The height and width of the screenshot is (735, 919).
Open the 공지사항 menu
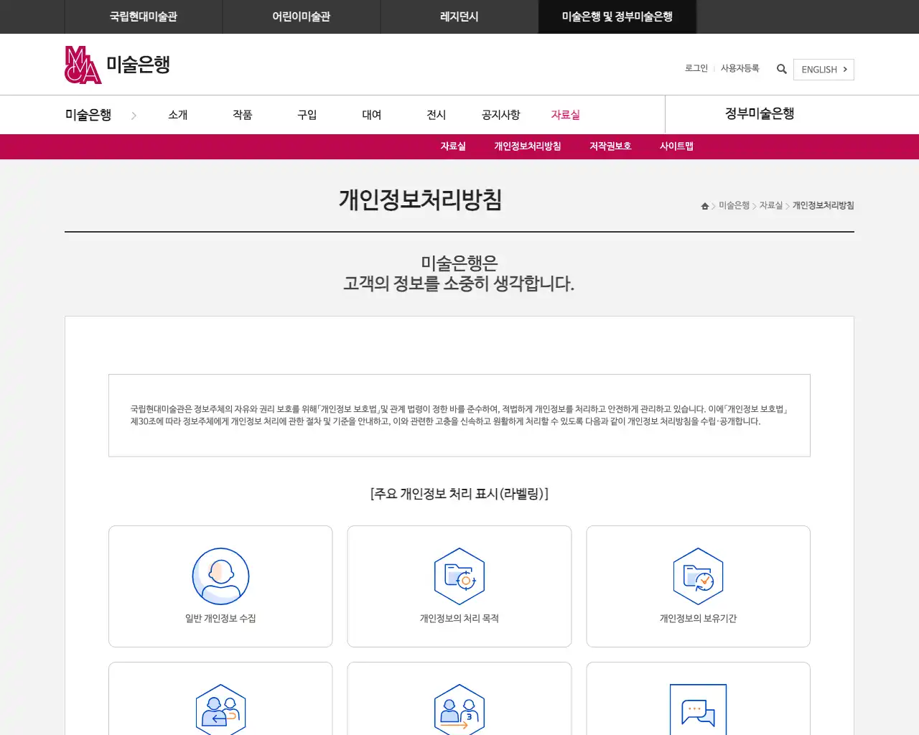point(501,115)
